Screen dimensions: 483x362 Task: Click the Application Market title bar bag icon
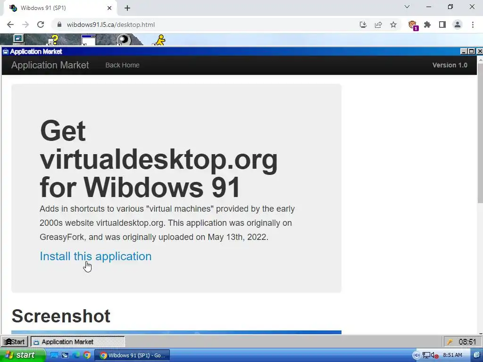click(x=6, y=51)
